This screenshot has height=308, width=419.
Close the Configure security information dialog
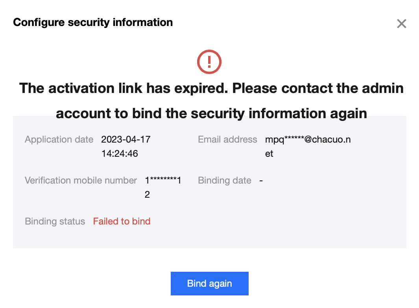401,24
